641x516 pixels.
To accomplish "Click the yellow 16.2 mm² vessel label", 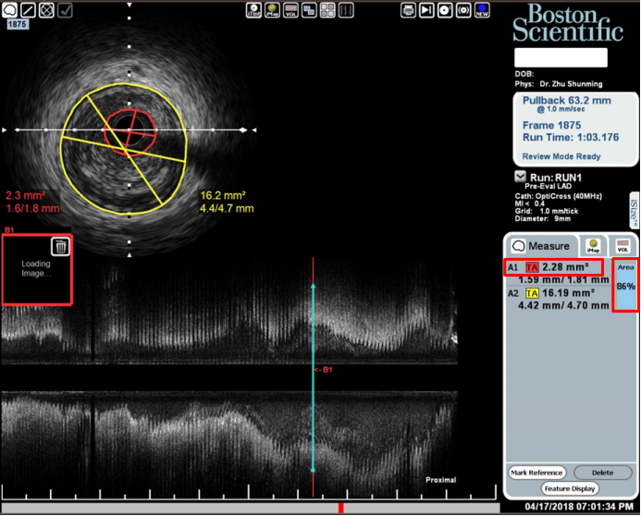I will (x=223, y=196).
